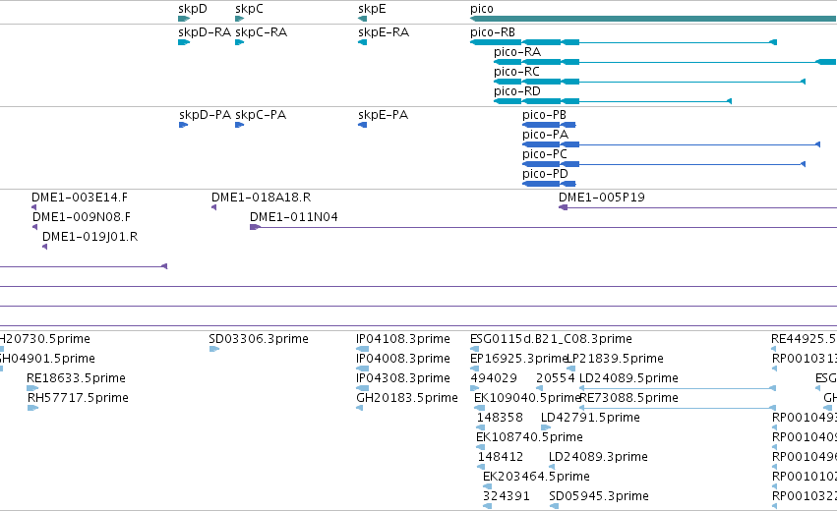Click the LD24089.3prime EST label
Viewport: 837px width, 511px height.
click(598, 457)
